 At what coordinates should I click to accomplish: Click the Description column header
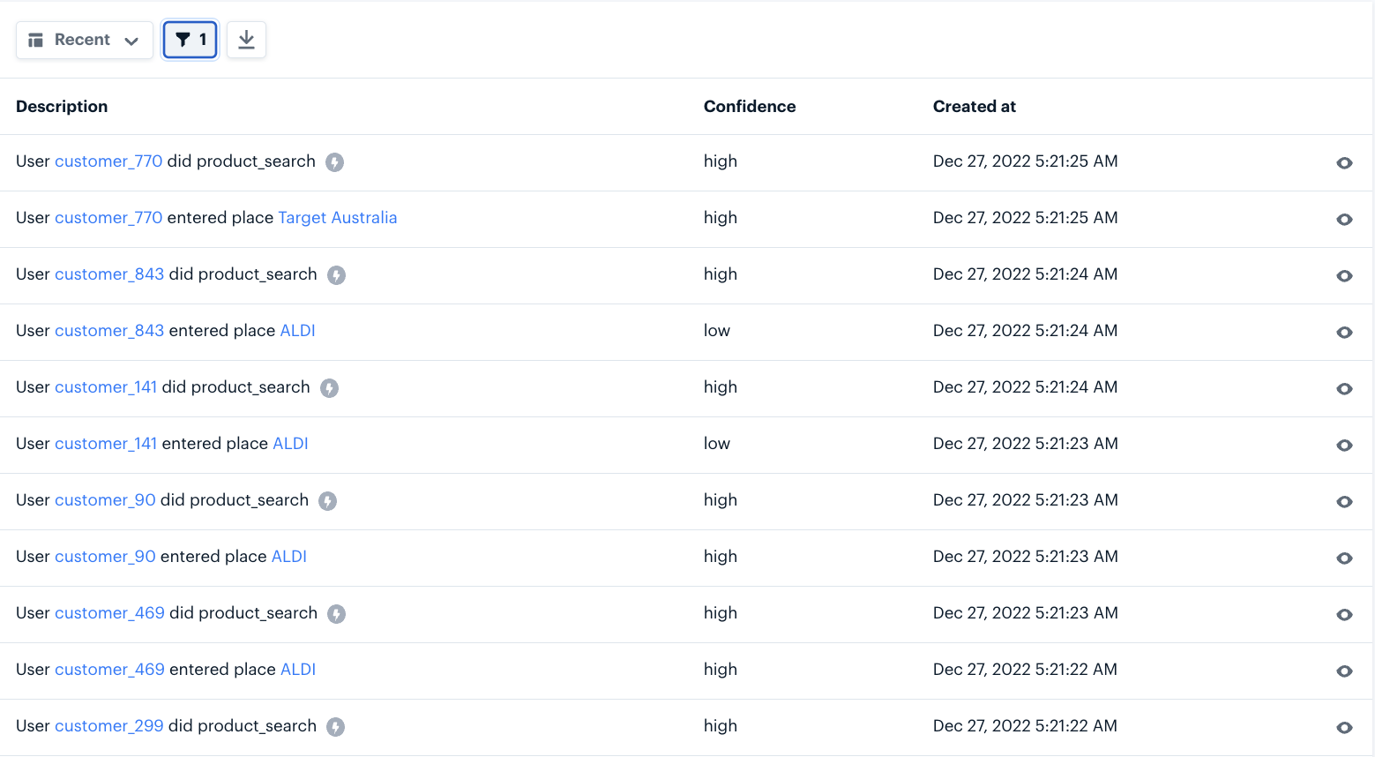(62, 106)
